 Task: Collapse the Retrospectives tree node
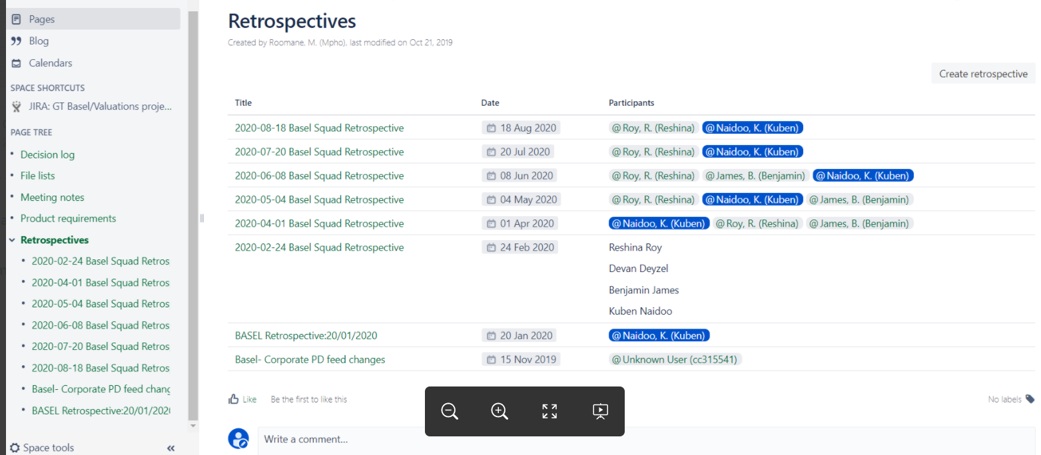point(12,240)
